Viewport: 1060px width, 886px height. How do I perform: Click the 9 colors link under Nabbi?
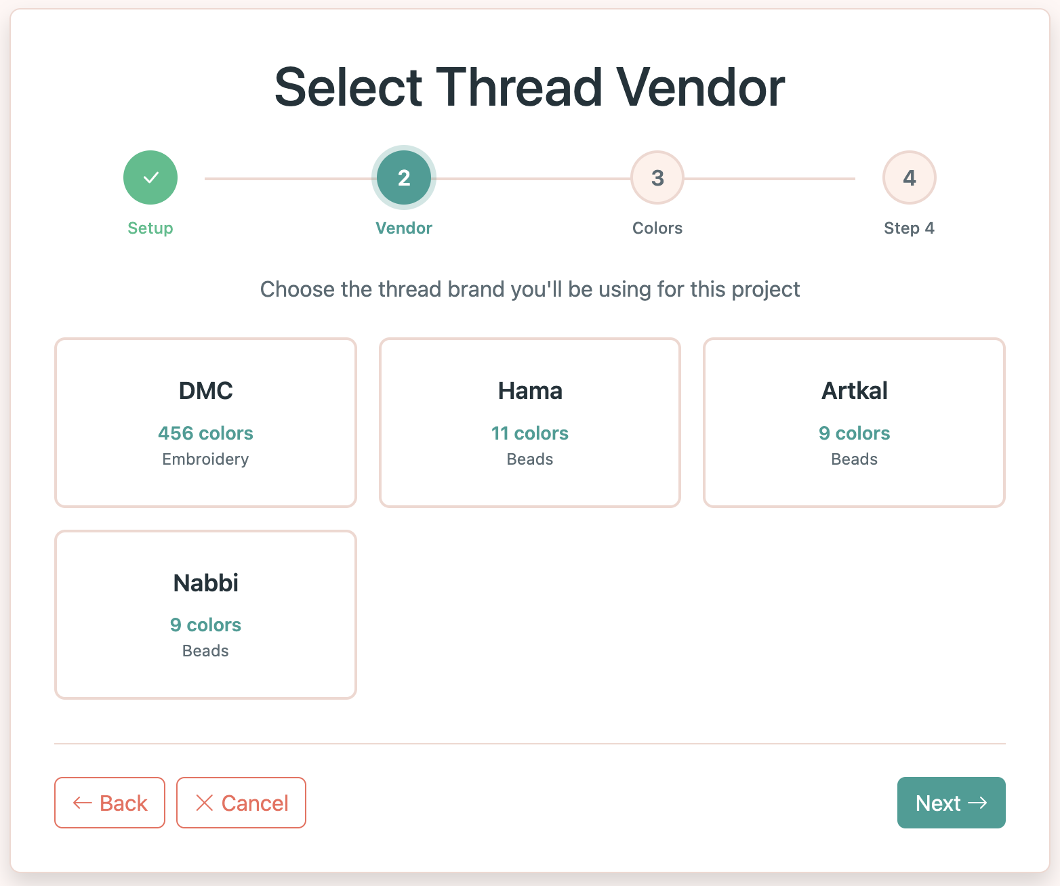point(205,625)
